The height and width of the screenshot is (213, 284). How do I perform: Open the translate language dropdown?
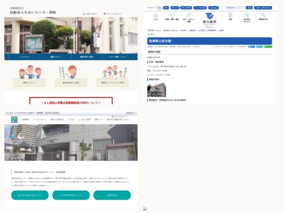point(31,113)
